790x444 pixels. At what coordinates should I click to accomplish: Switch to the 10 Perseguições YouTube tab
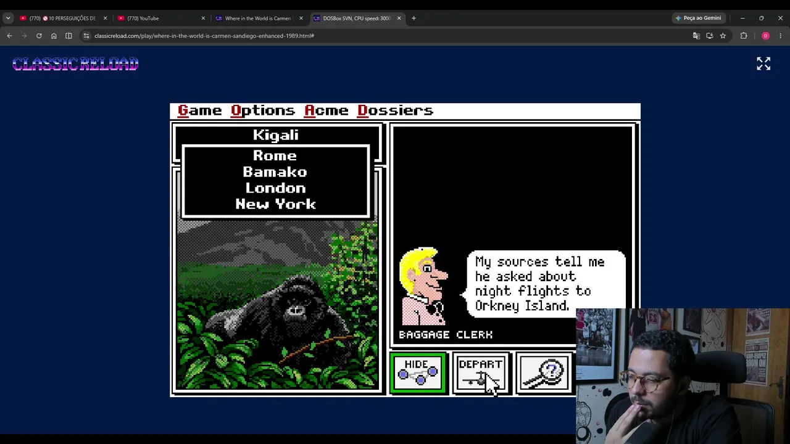click(62, 18)
